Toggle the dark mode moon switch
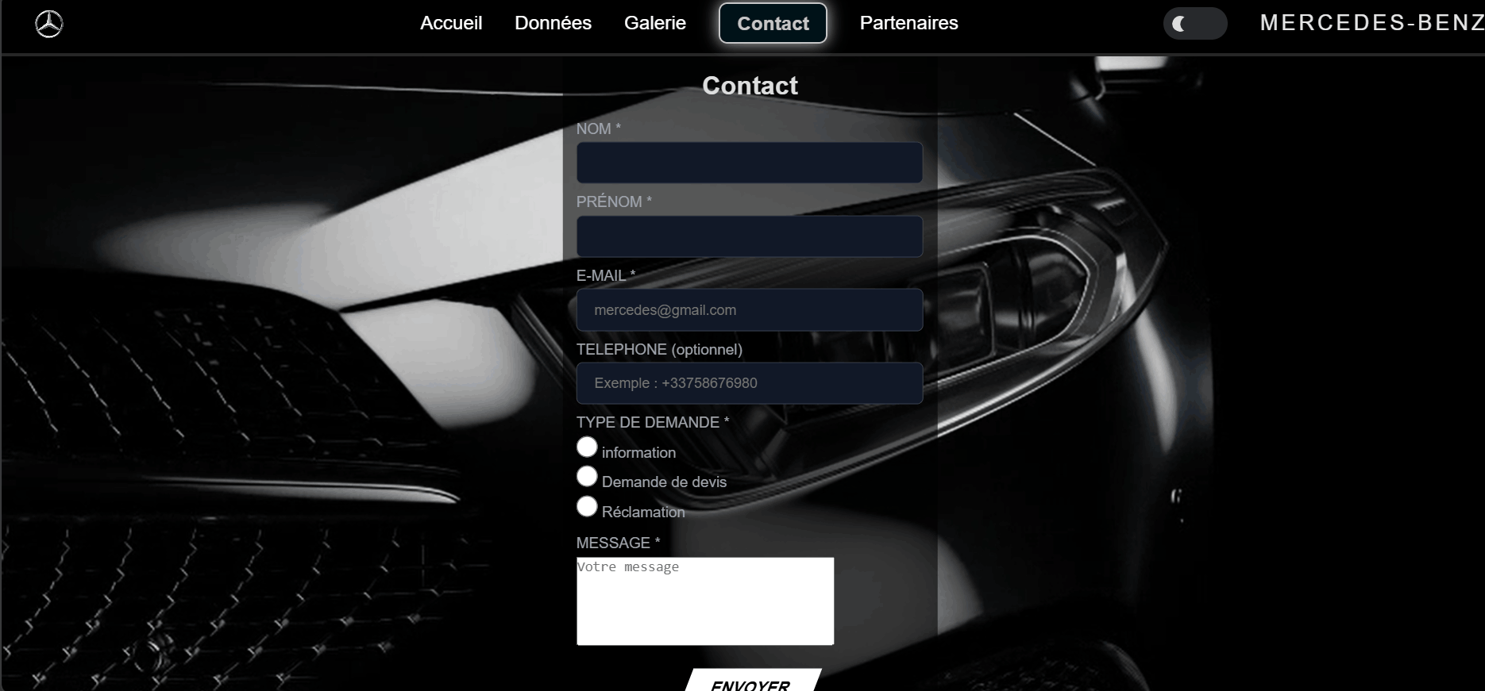This screenshot has height=691, width=1485. pyautogui.click(x=1194, y=24)
